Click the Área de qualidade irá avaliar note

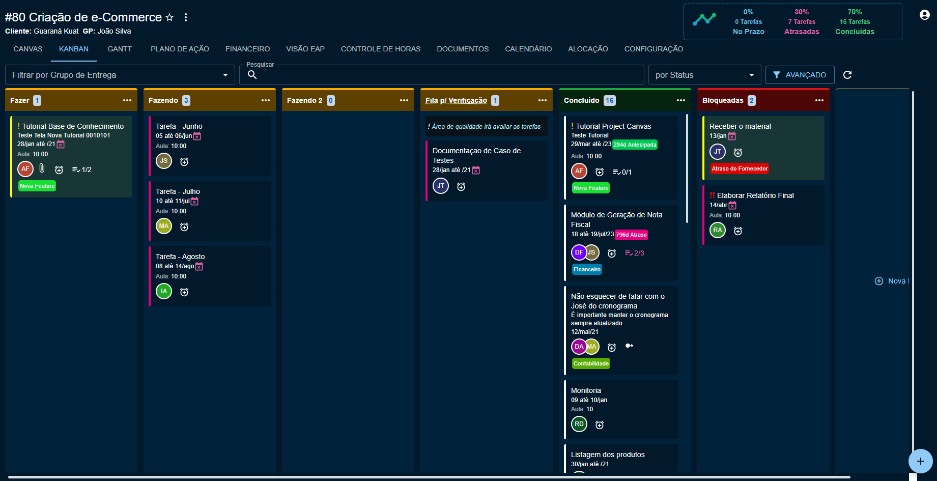(487, 126)
